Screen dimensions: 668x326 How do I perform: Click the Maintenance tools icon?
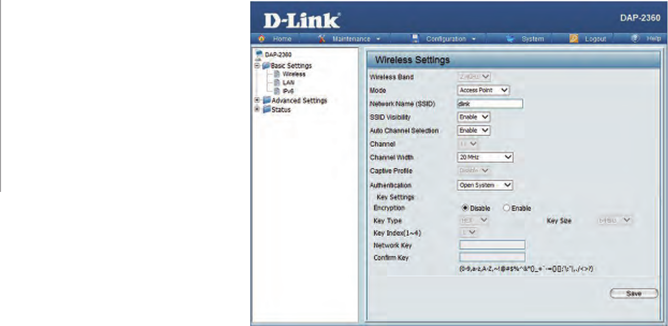[322, 39]
